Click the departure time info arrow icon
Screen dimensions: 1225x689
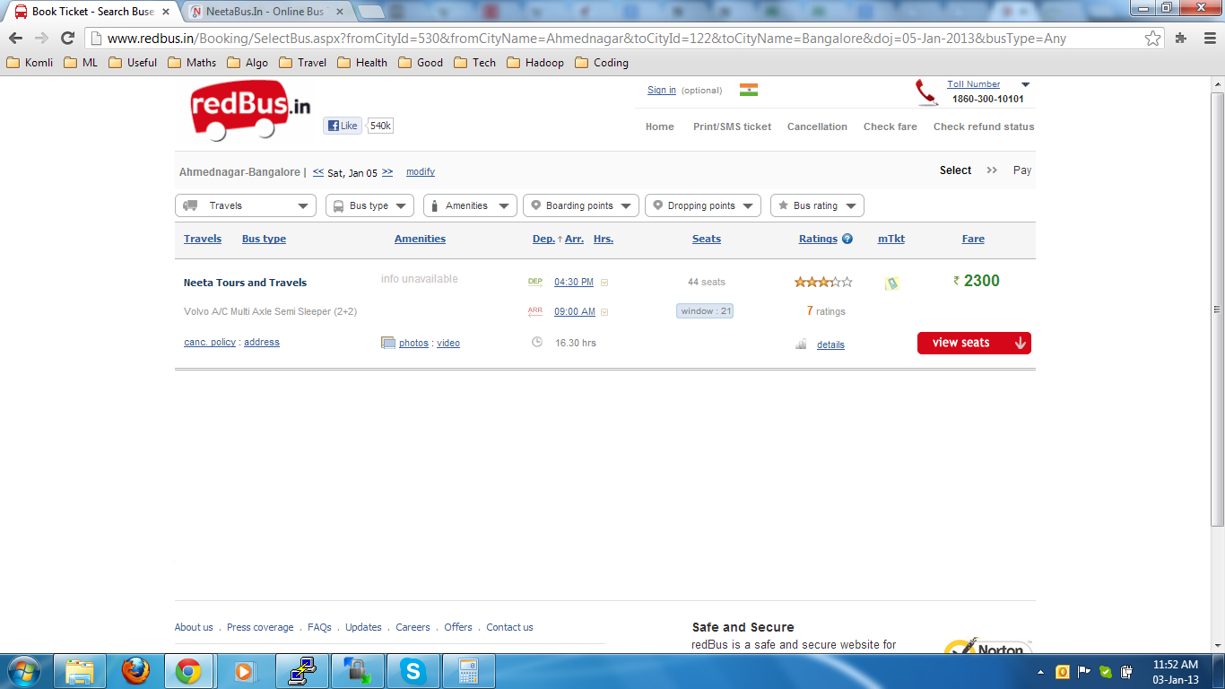[x=604, y=283]
